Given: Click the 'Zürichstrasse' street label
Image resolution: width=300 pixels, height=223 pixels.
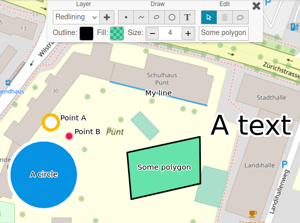Looking at the screenshot, I should pos(281,70).
